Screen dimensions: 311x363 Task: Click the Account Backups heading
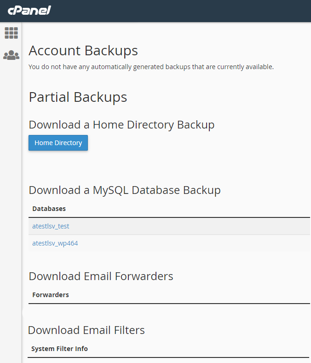click(x=83, y=50)
